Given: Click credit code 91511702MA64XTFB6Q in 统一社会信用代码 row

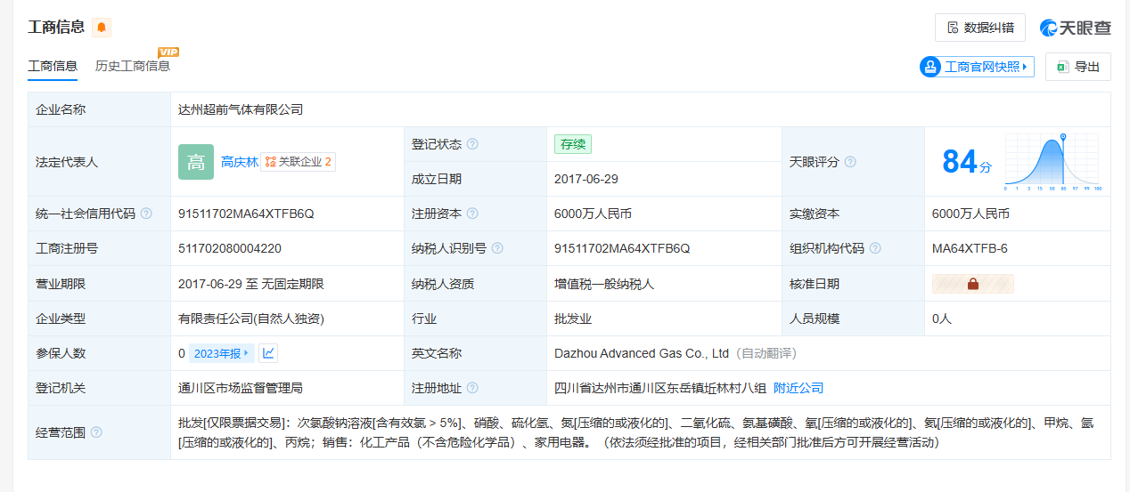Looking at the screenshot, I should point(246,214).
